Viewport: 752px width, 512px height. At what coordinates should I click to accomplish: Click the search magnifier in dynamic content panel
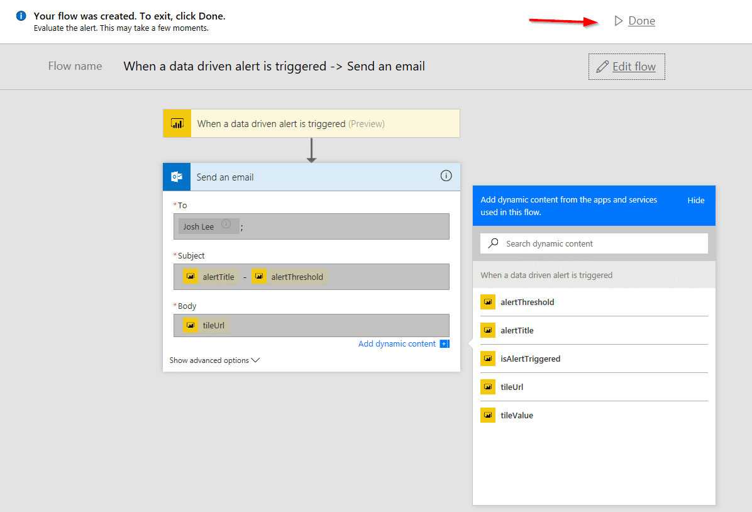492,243
